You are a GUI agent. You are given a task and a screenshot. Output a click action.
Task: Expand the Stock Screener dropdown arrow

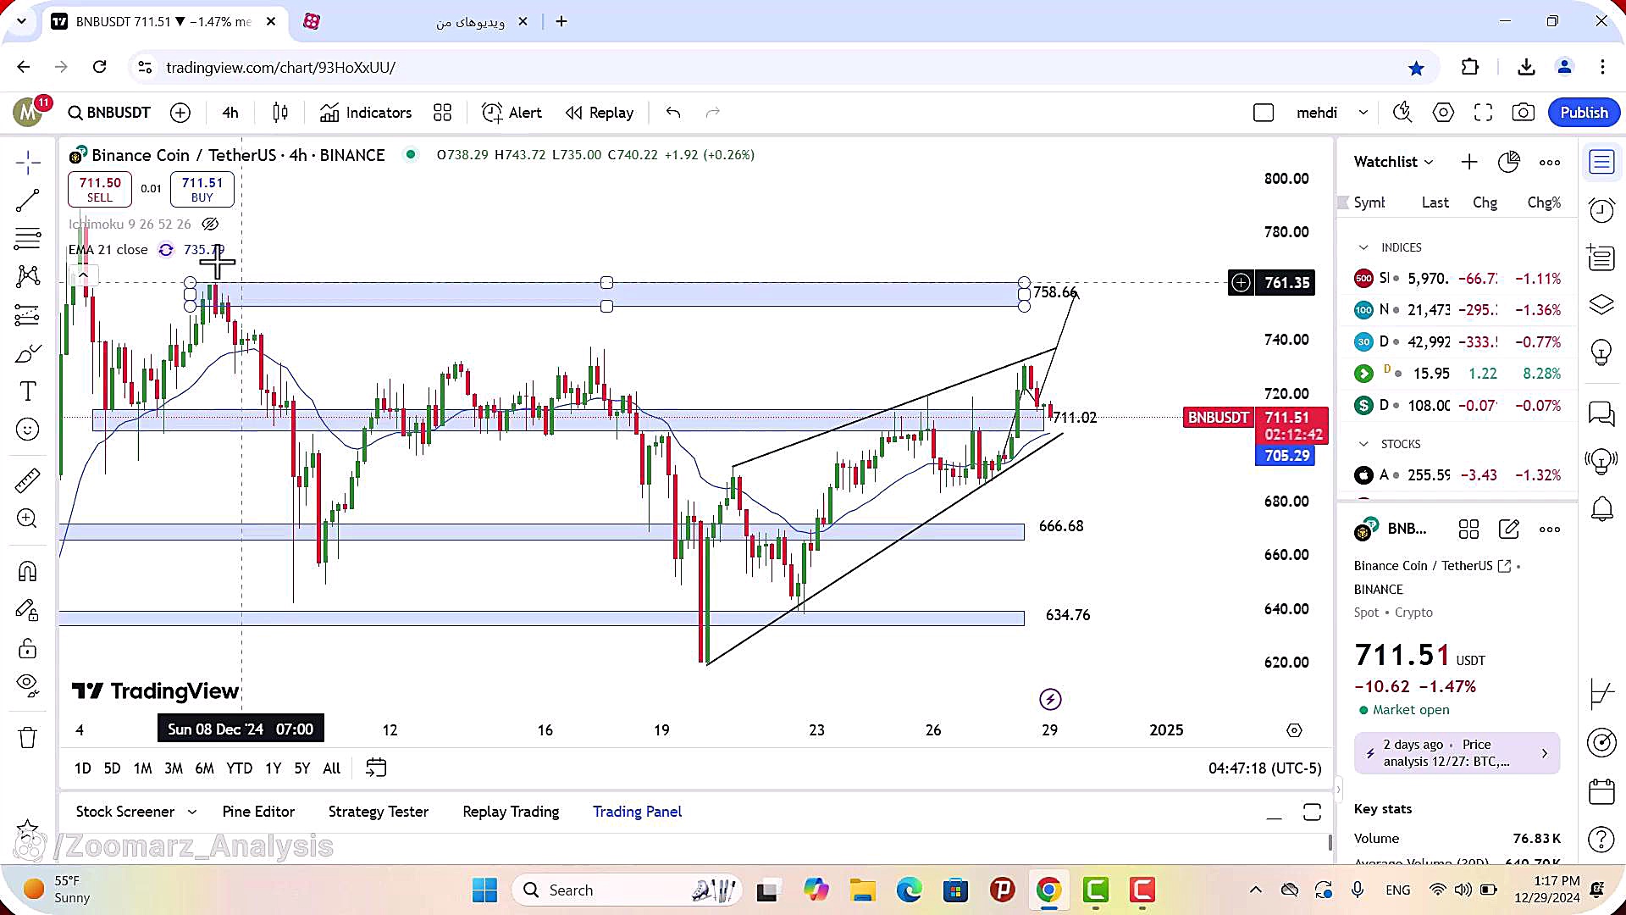(192, 812)
